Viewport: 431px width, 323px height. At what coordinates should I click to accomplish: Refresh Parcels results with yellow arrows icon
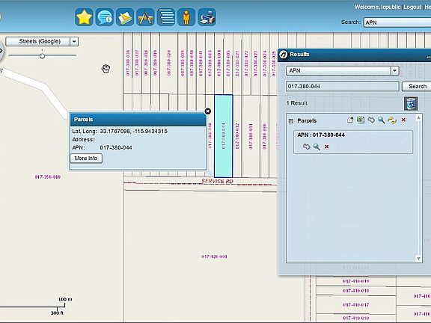click(x=392, y=120)
